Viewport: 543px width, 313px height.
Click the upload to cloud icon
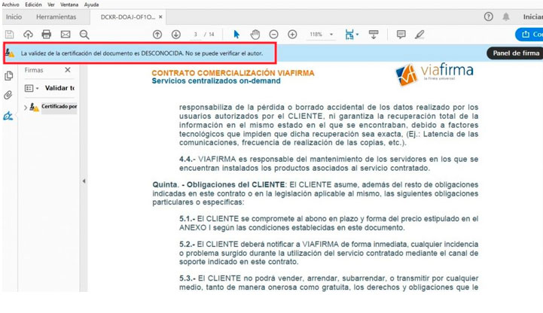click(28, 35)
